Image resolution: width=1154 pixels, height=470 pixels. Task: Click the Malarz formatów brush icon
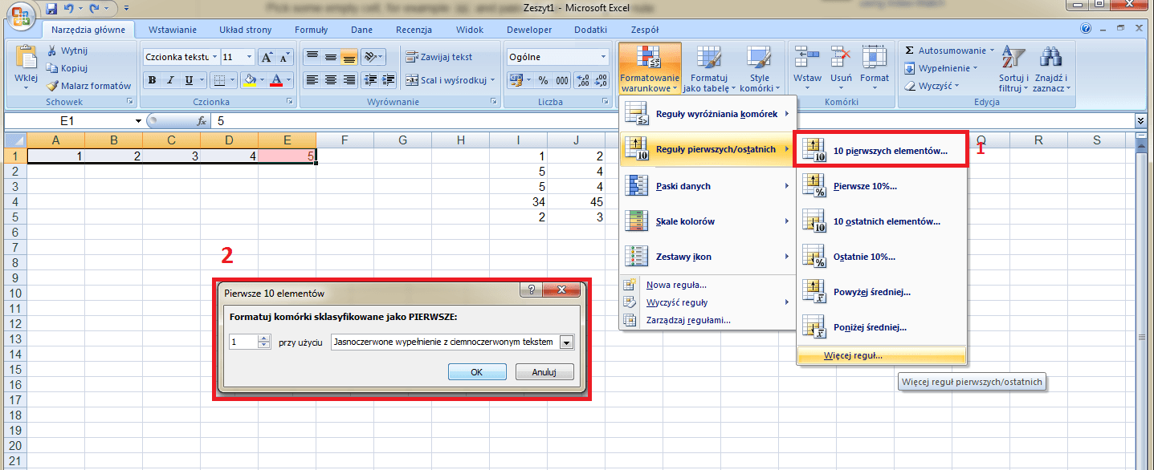tap(53, 86)
